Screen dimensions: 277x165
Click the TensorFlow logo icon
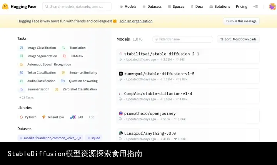44,117
